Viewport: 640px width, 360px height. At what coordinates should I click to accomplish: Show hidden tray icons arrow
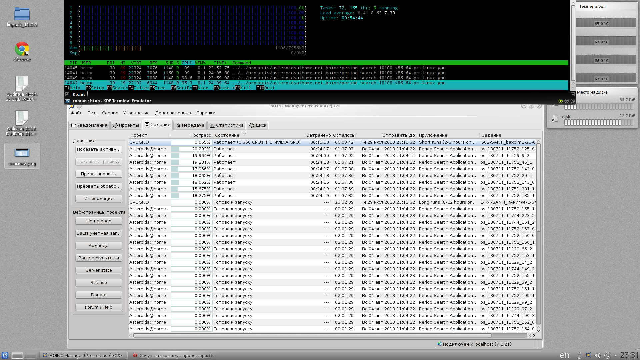click(x=615, y=355)
